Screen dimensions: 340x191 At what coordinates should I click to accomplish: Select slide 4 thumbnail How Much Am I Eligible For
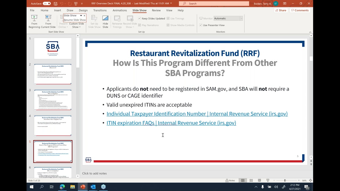[x=53, y=126]
